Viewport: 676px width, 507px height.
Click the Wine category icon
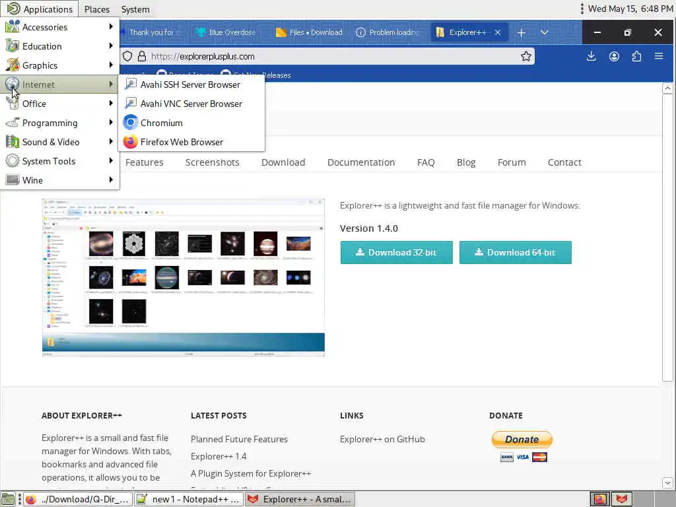(x=12, y=180)
